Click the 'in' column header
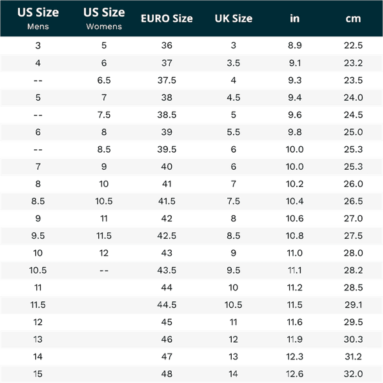Screen dimensions: 383x383 (x=294, y=19)
